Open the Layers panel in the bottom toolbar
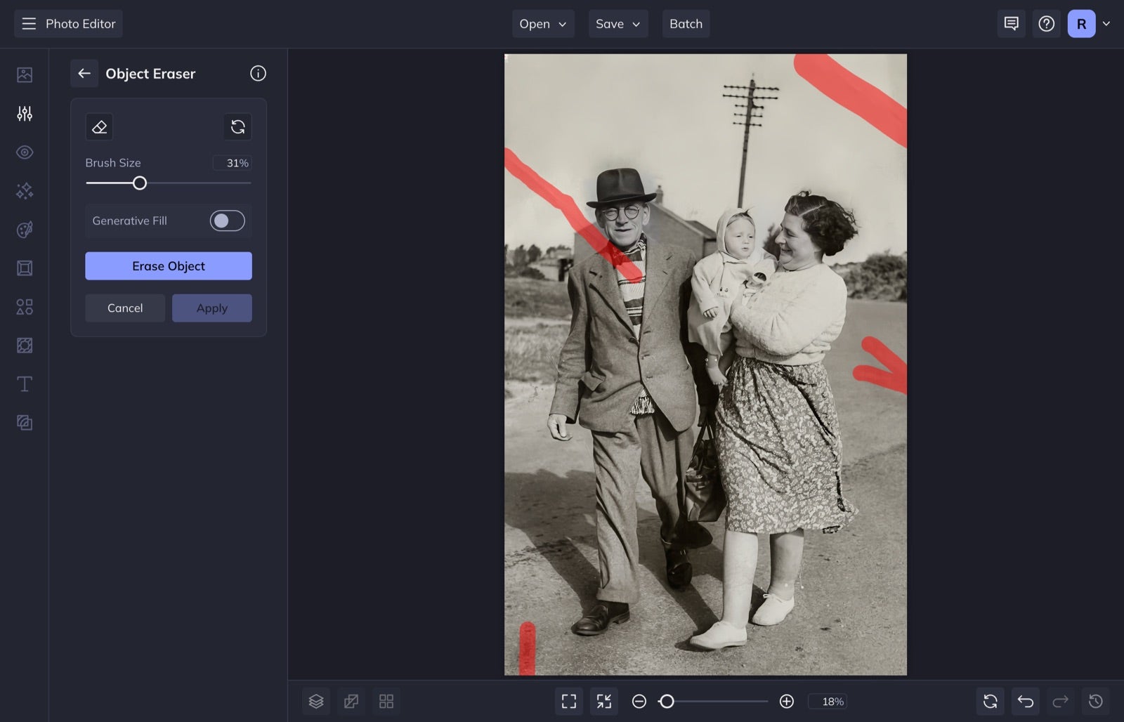1124x722 pixels. [316, 701]
